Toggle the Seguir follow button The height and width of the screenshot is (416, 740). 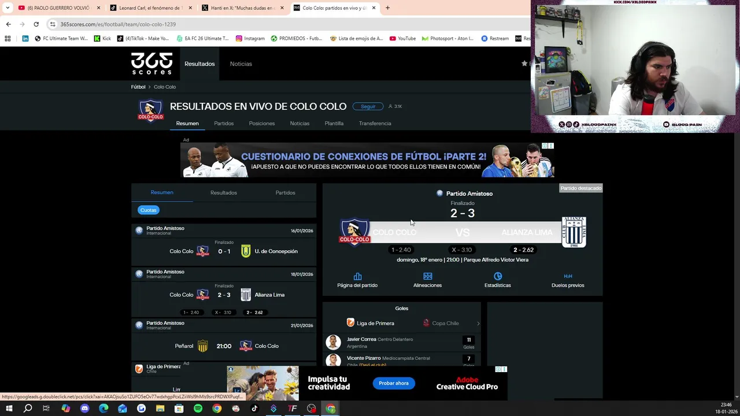coord(368,106)
